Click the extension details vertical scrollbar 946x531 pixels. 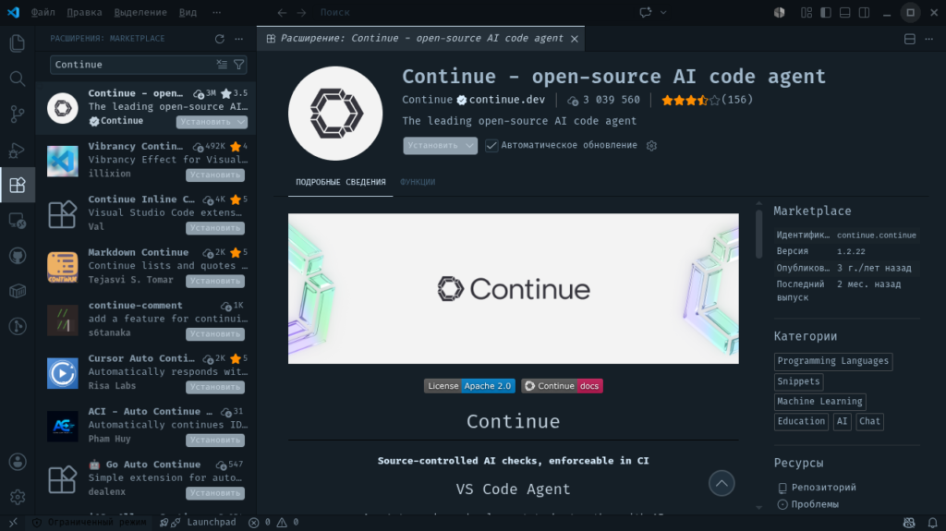pos(759,235)
